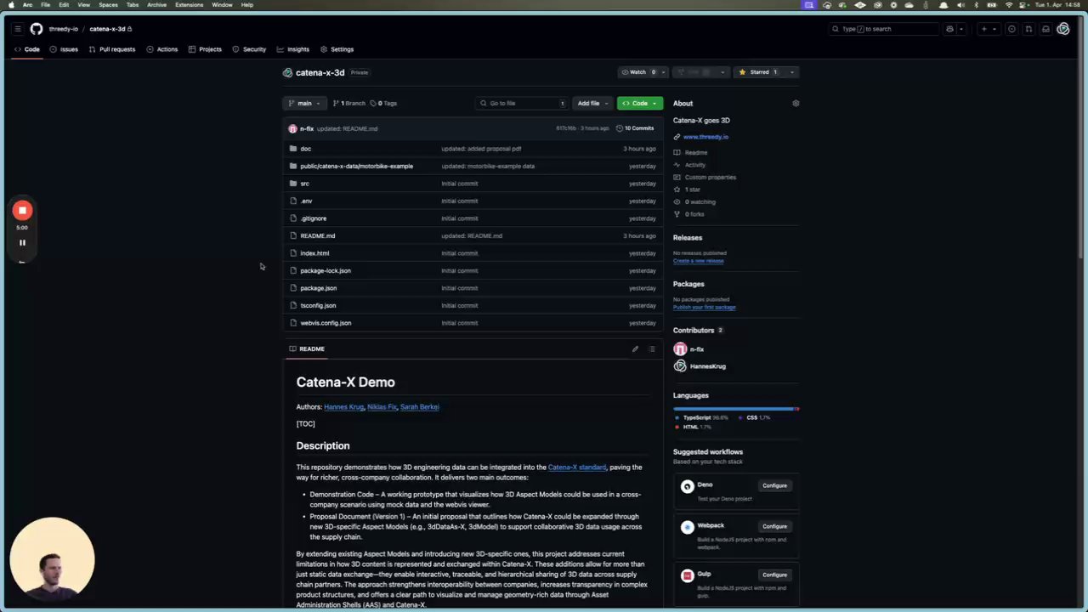The image size is (1088, 612).
Task: Edit repository details with the About gear
Action: point(796,104)
